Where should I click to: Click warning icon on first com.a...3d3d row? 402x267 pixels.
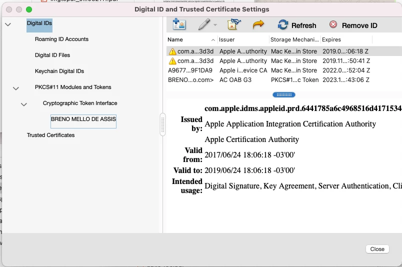pos(172,51)
